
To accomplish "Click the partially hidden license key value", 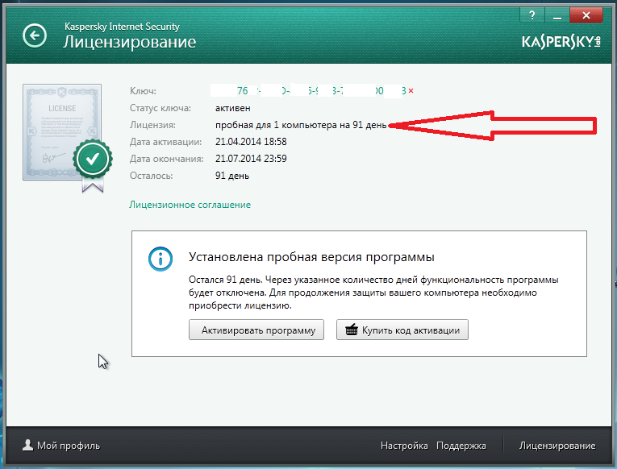I will coord(308,91).
